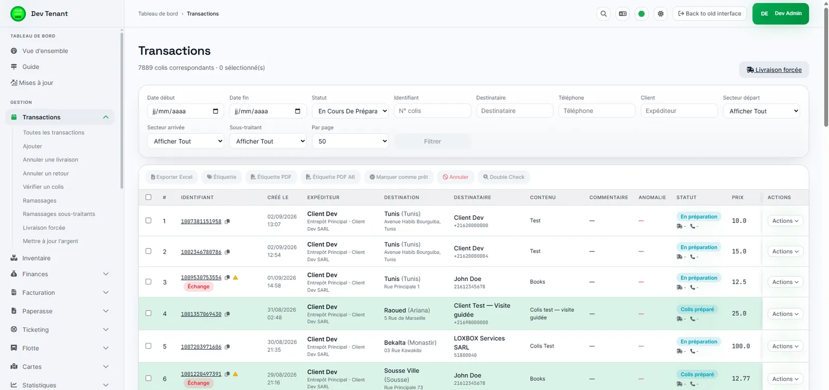Click Destinataire filter input field
Screen dimensions: 829x390
point(515,111)
